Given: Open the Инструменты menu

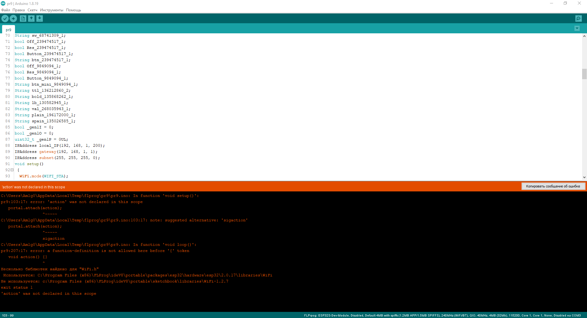Looking at the screenshot, I should tap(52, 10).
